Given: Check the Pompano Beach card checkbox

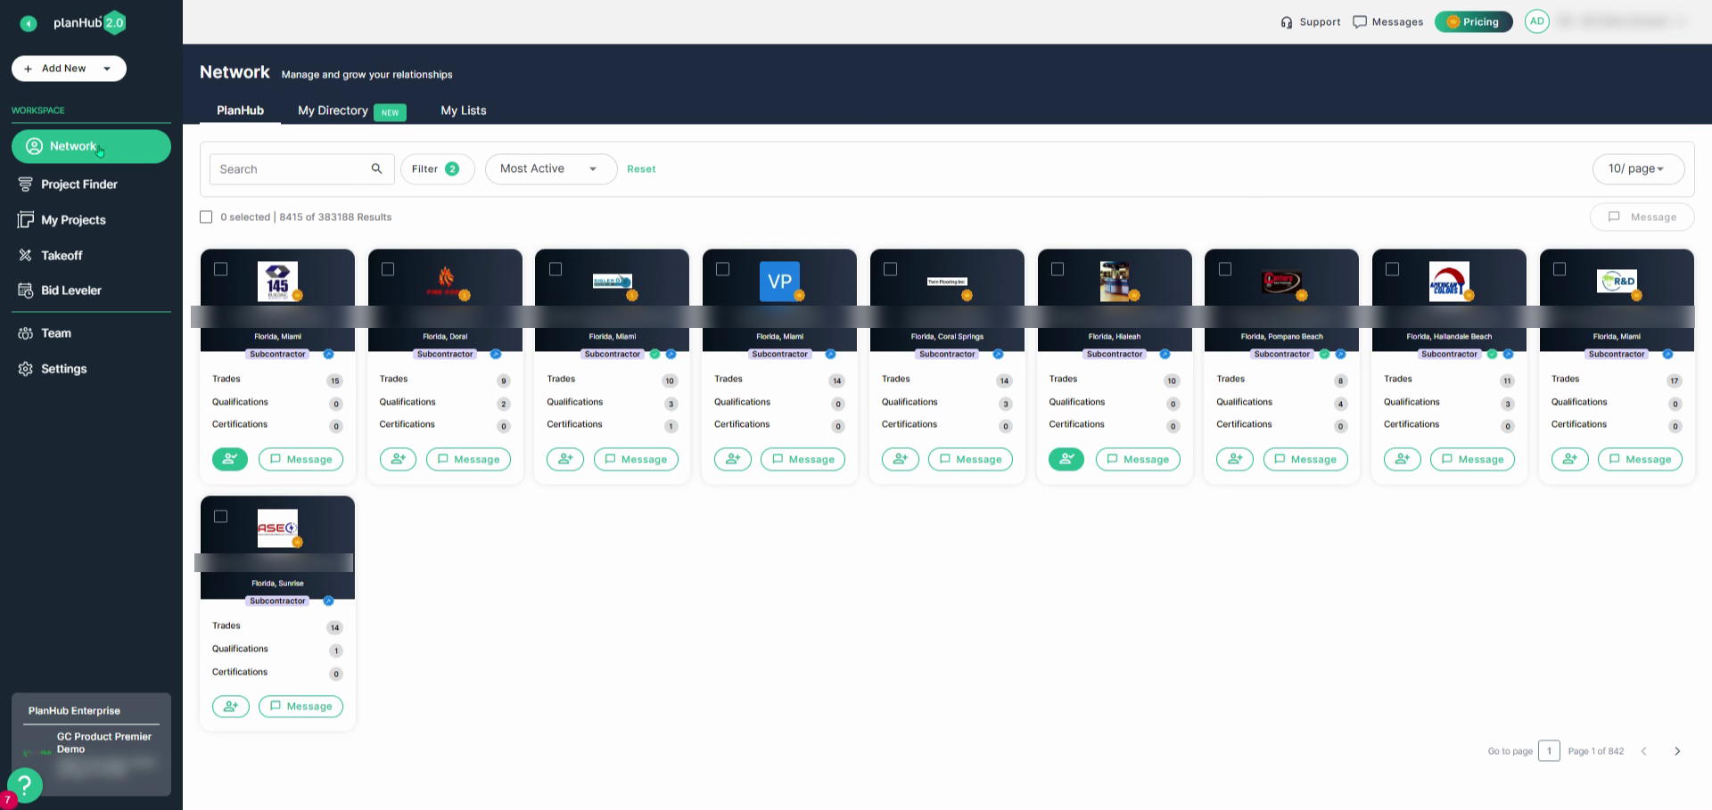Looking at the screenshot, I should coord(1225,269).
